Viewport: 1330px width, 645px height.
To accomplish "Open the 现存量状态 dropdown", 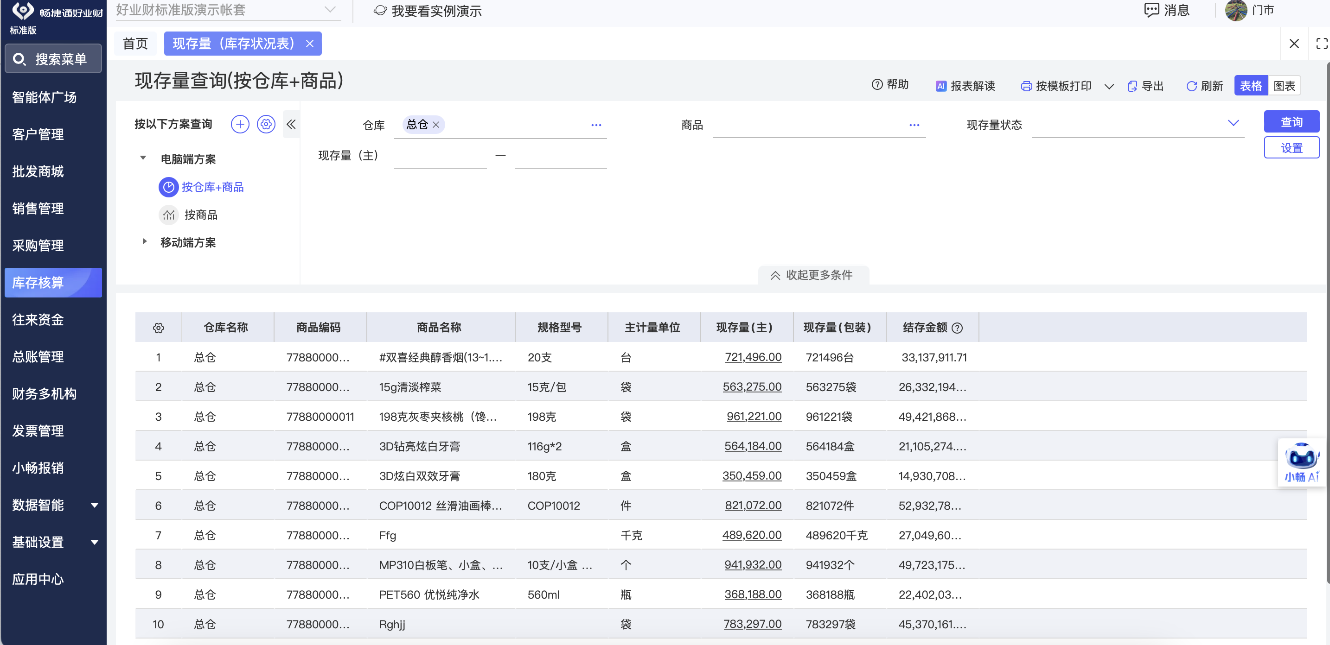I will [1233, 123].
